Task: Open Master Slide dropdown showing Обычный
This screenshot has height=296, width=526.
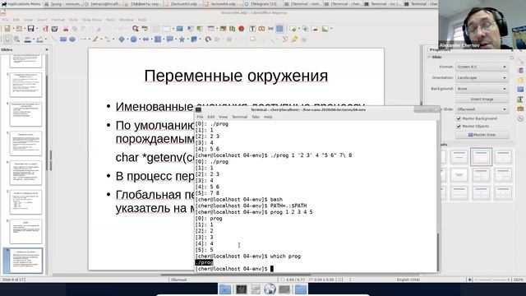Action: point(482,109)
